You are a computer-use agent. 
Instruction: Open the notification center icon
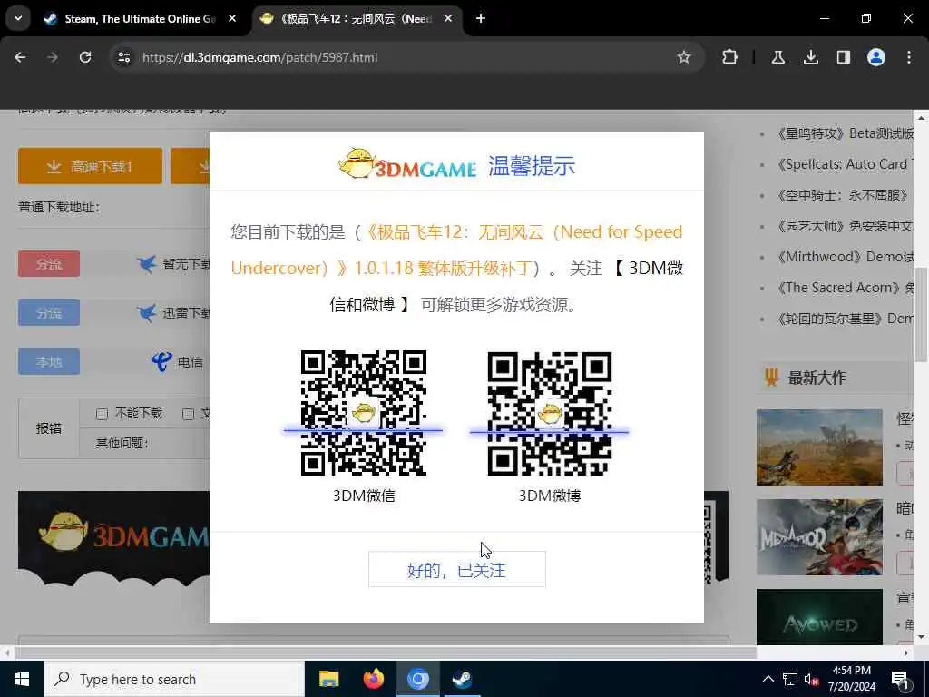901,680
